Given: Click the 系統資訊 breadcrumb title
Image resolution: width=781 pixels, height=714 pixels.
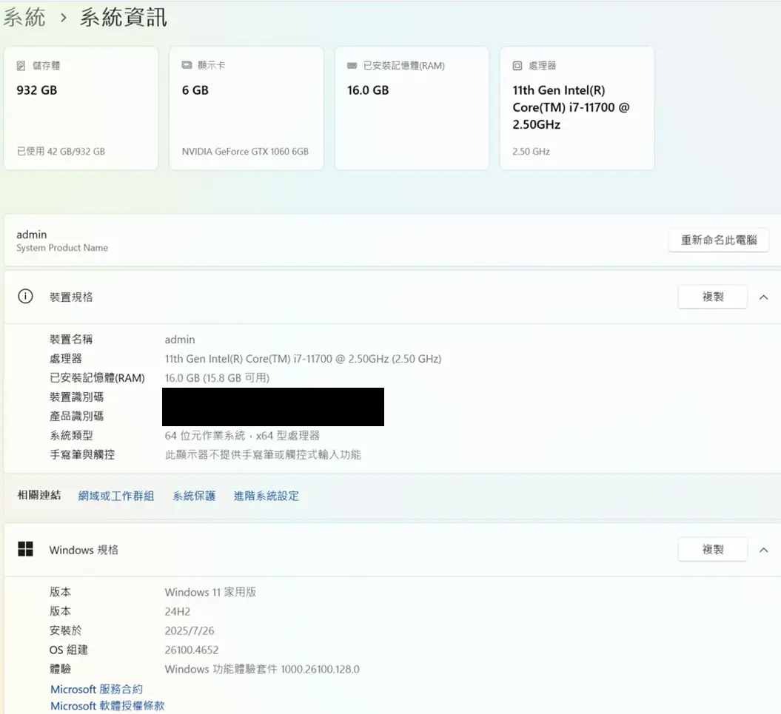Looking at the screenshot, I should click(123, 18).
